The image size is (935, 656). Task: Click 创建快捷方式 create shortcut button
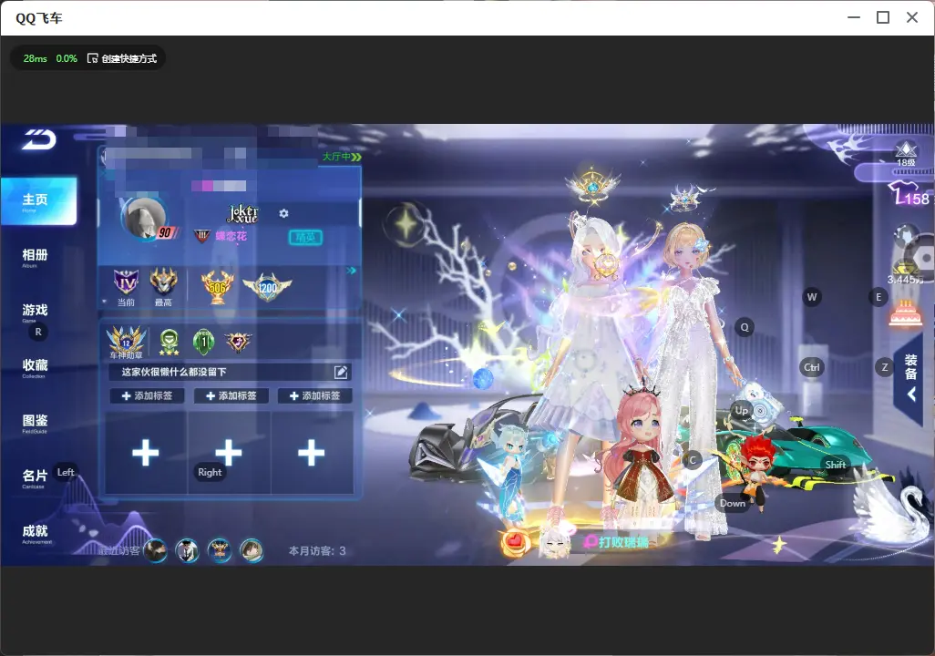[x=122, y=58]
